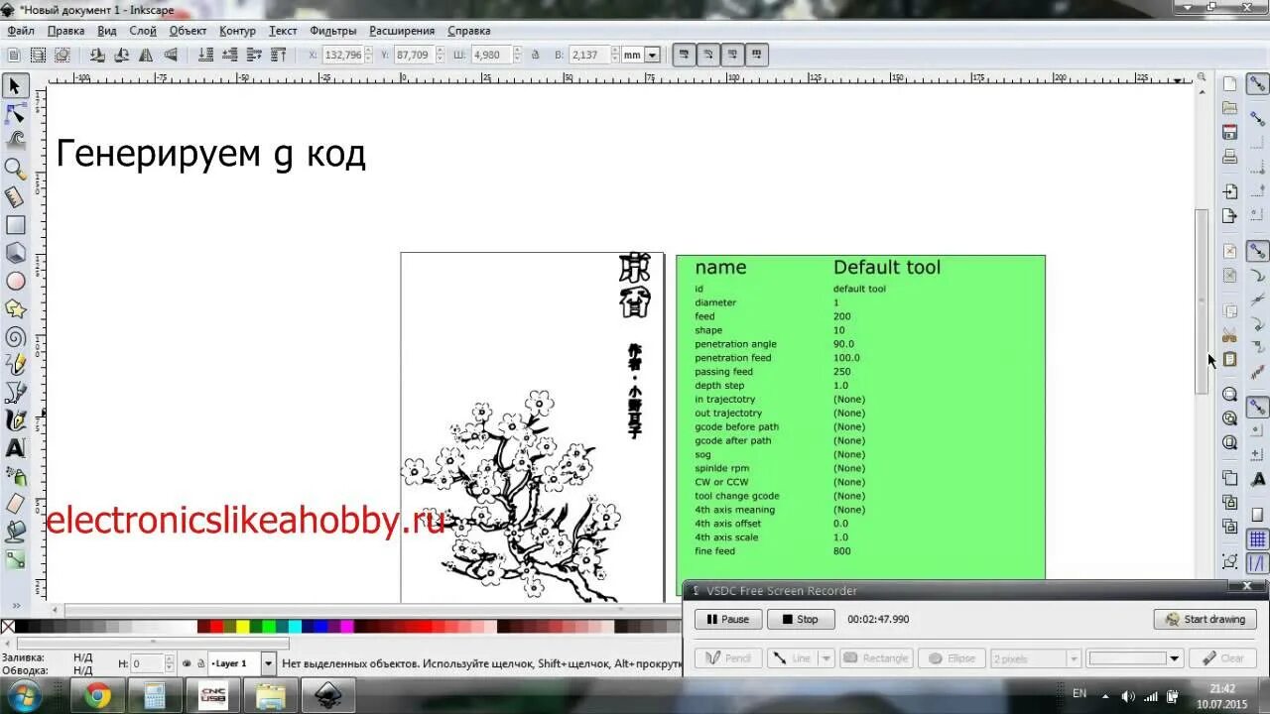Image resolution: width=1270 pixels, height=714 pixels.
Task: Select the Calligraphy tool
Action: [15, 420]
